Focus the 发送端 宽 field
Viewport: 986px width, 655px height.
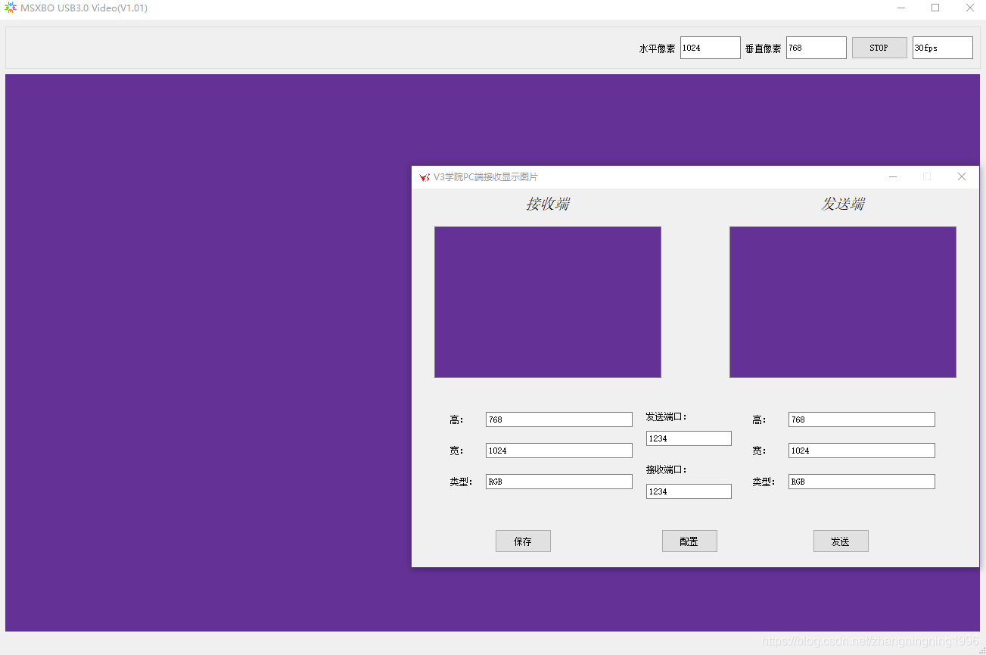(x=861, y=451)
